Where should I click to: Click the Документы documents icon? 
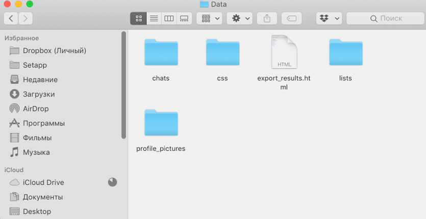[x=14, y=197]
